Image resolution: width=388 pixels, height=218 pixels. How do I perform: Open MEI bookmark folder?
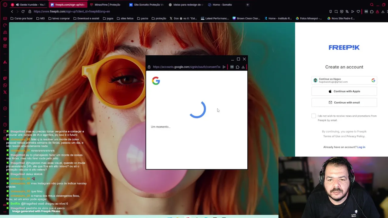click(40, 18)
